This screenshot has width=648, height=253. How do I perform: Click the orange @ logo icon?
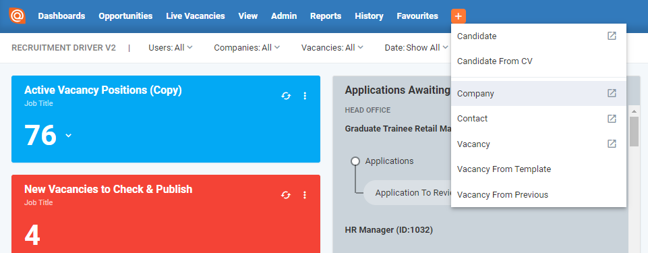(17, 16)
